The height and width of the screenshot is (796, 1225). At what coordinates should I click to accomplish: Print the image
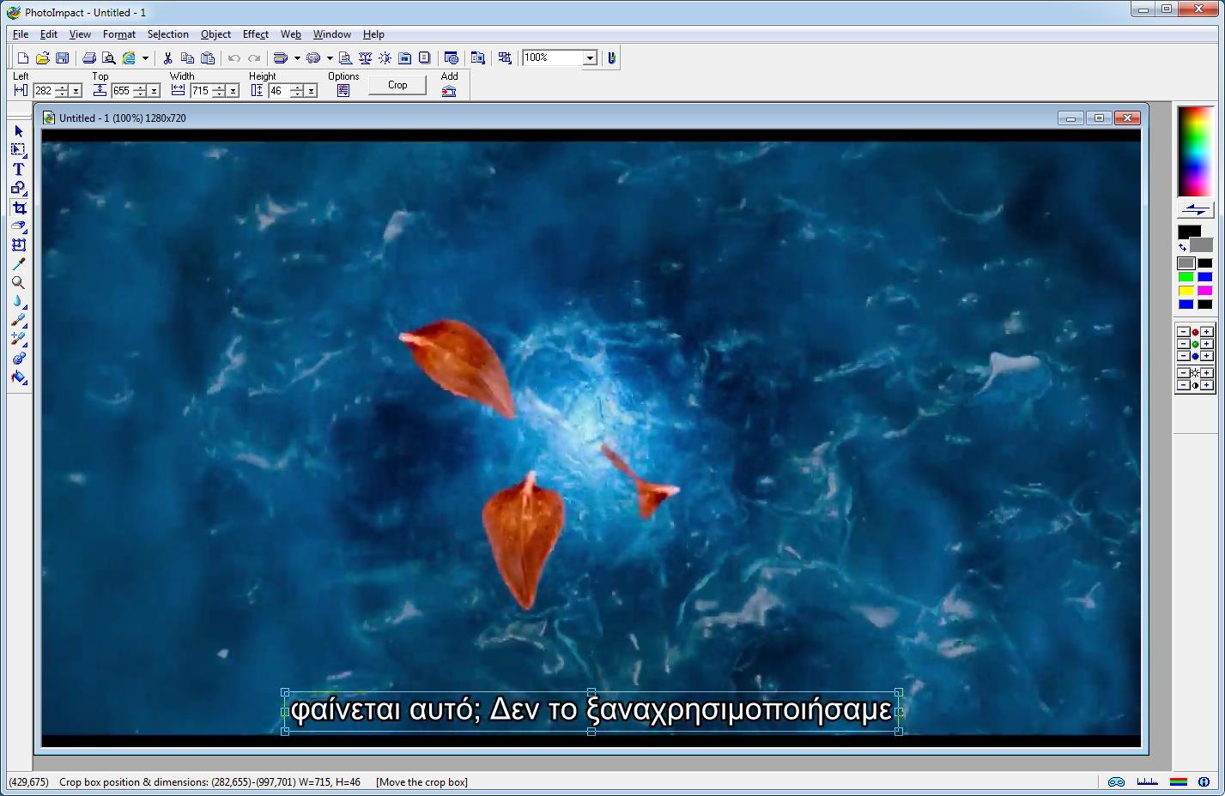coord(88,57)
